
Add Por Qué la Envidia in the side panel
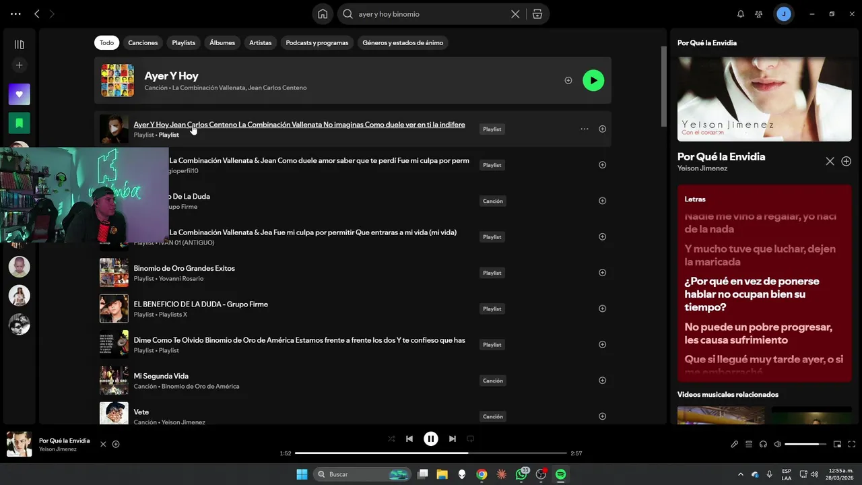tap(846, 161)
